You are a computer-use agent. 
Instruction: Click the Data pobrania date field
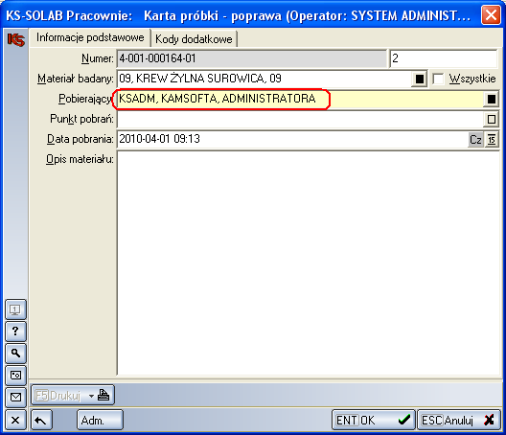click(x=292, y=140)
